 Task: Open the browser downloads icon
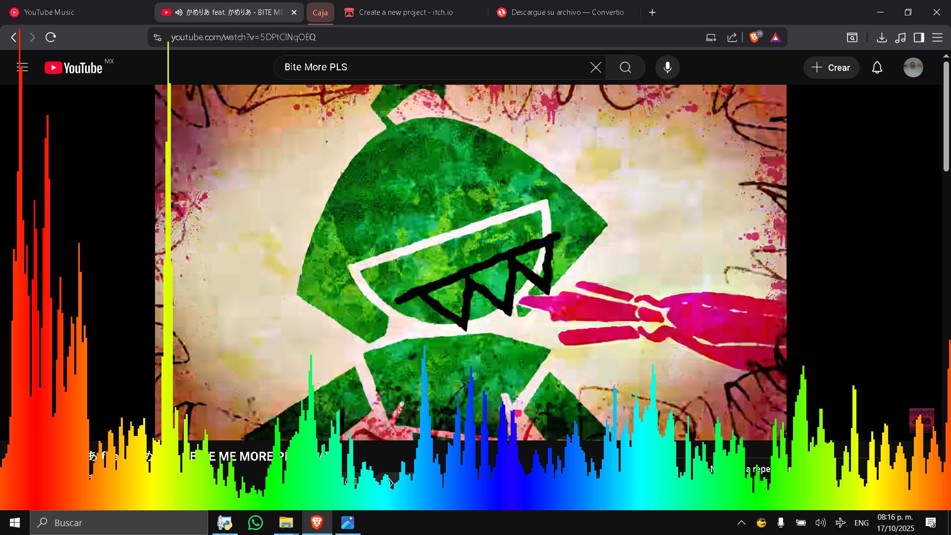882,37
